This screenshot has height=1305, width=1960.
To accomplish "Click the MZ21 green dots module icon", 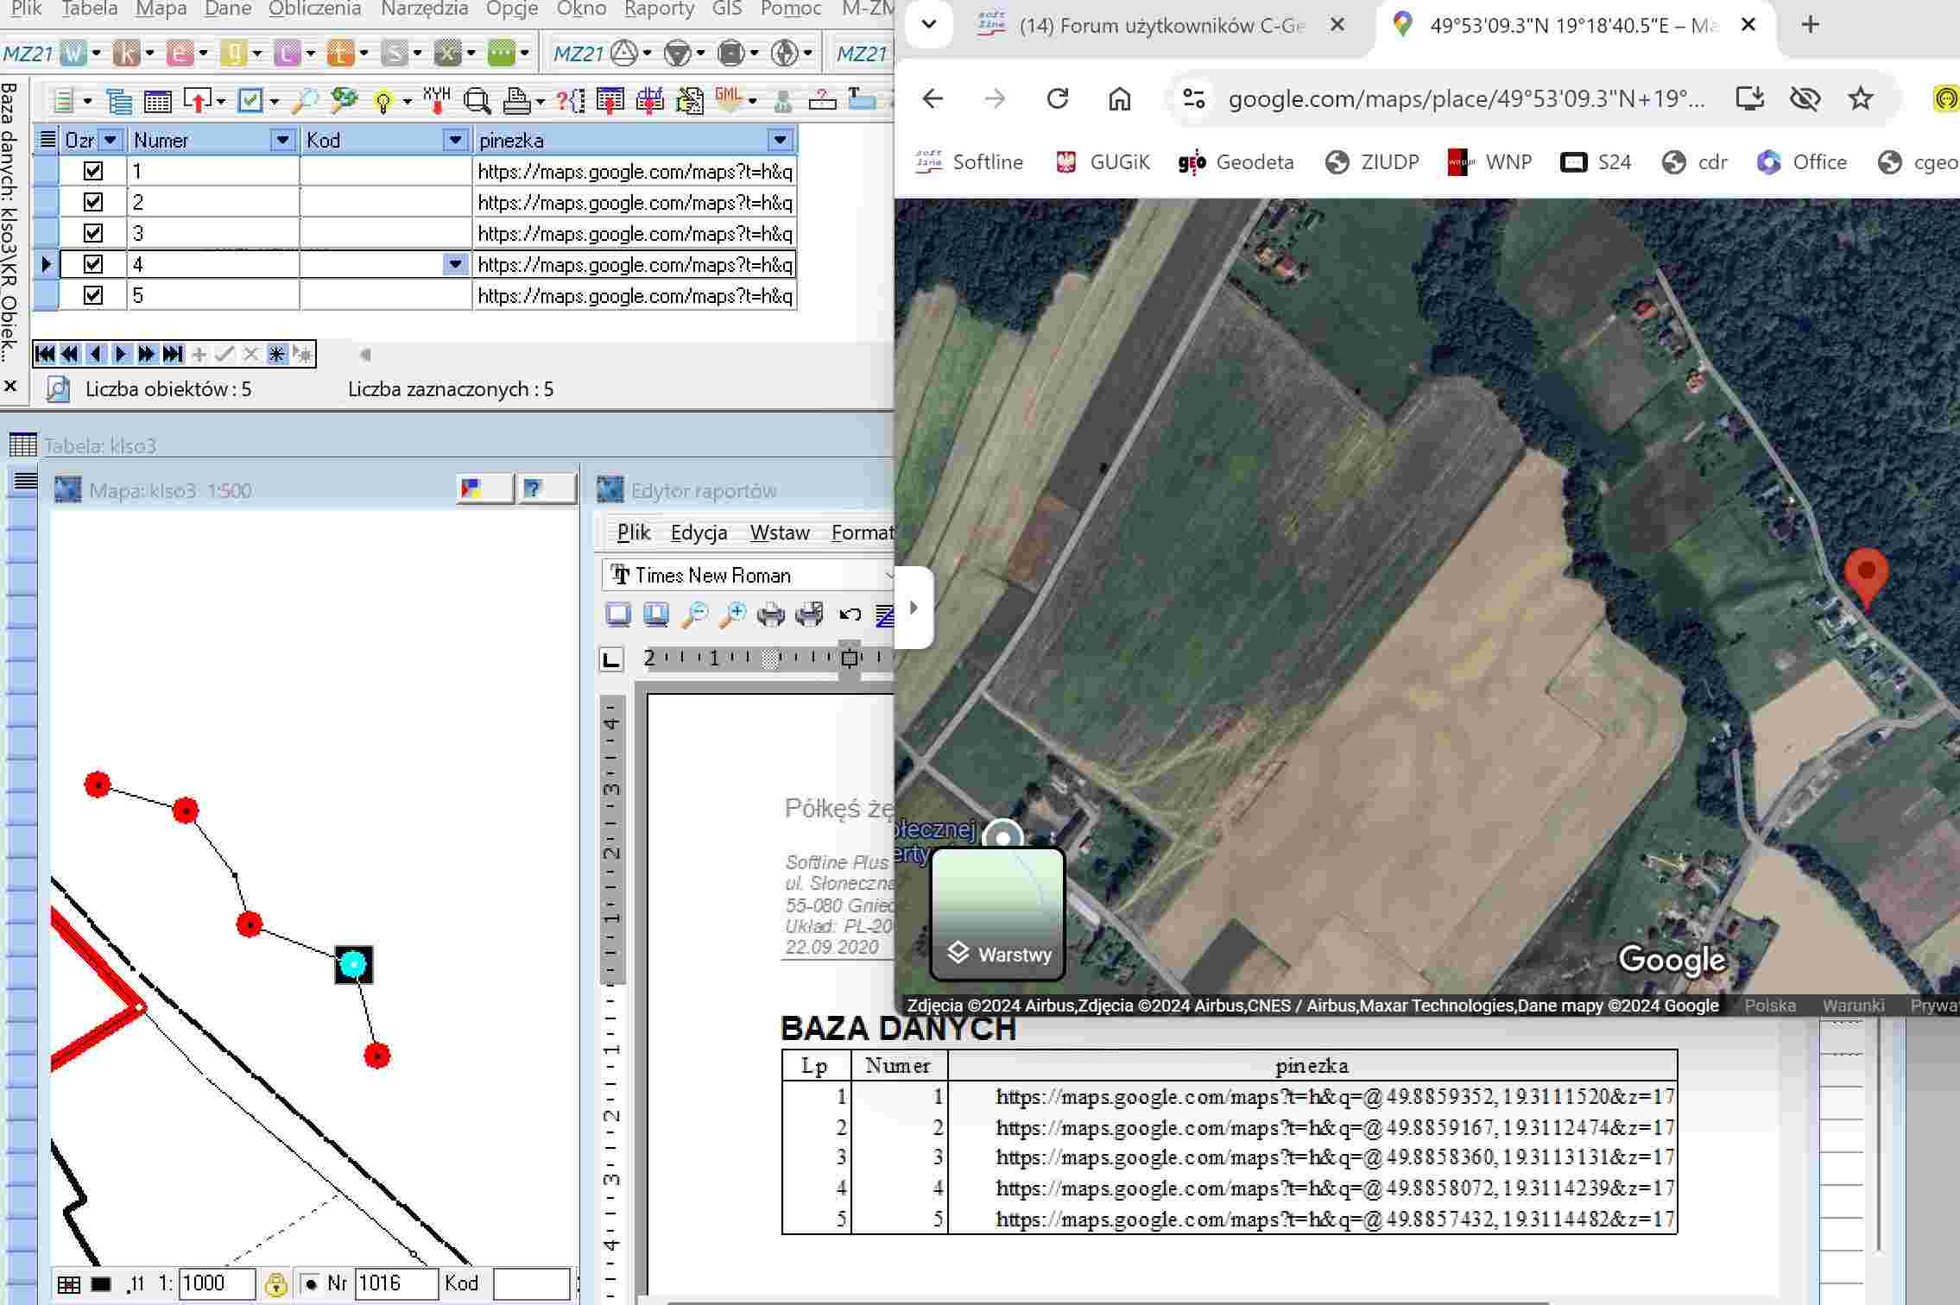I will pos(501,54).
